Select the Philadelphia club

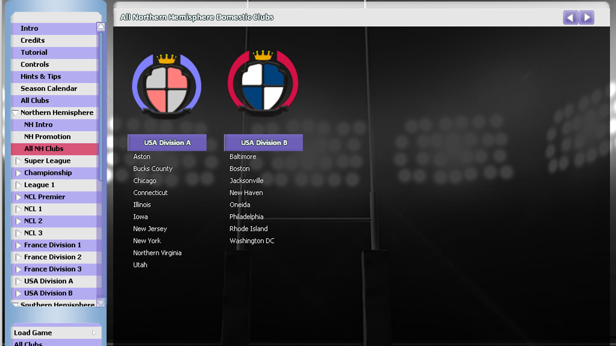(246, 217)
